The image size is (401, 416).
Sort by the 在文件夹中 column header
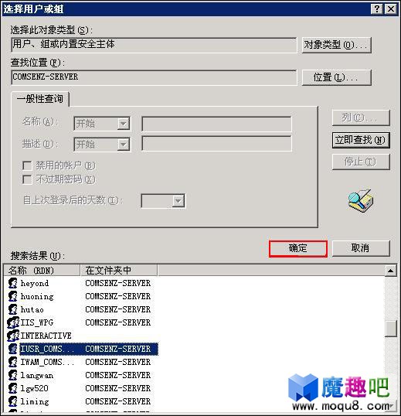coord(118,271)
